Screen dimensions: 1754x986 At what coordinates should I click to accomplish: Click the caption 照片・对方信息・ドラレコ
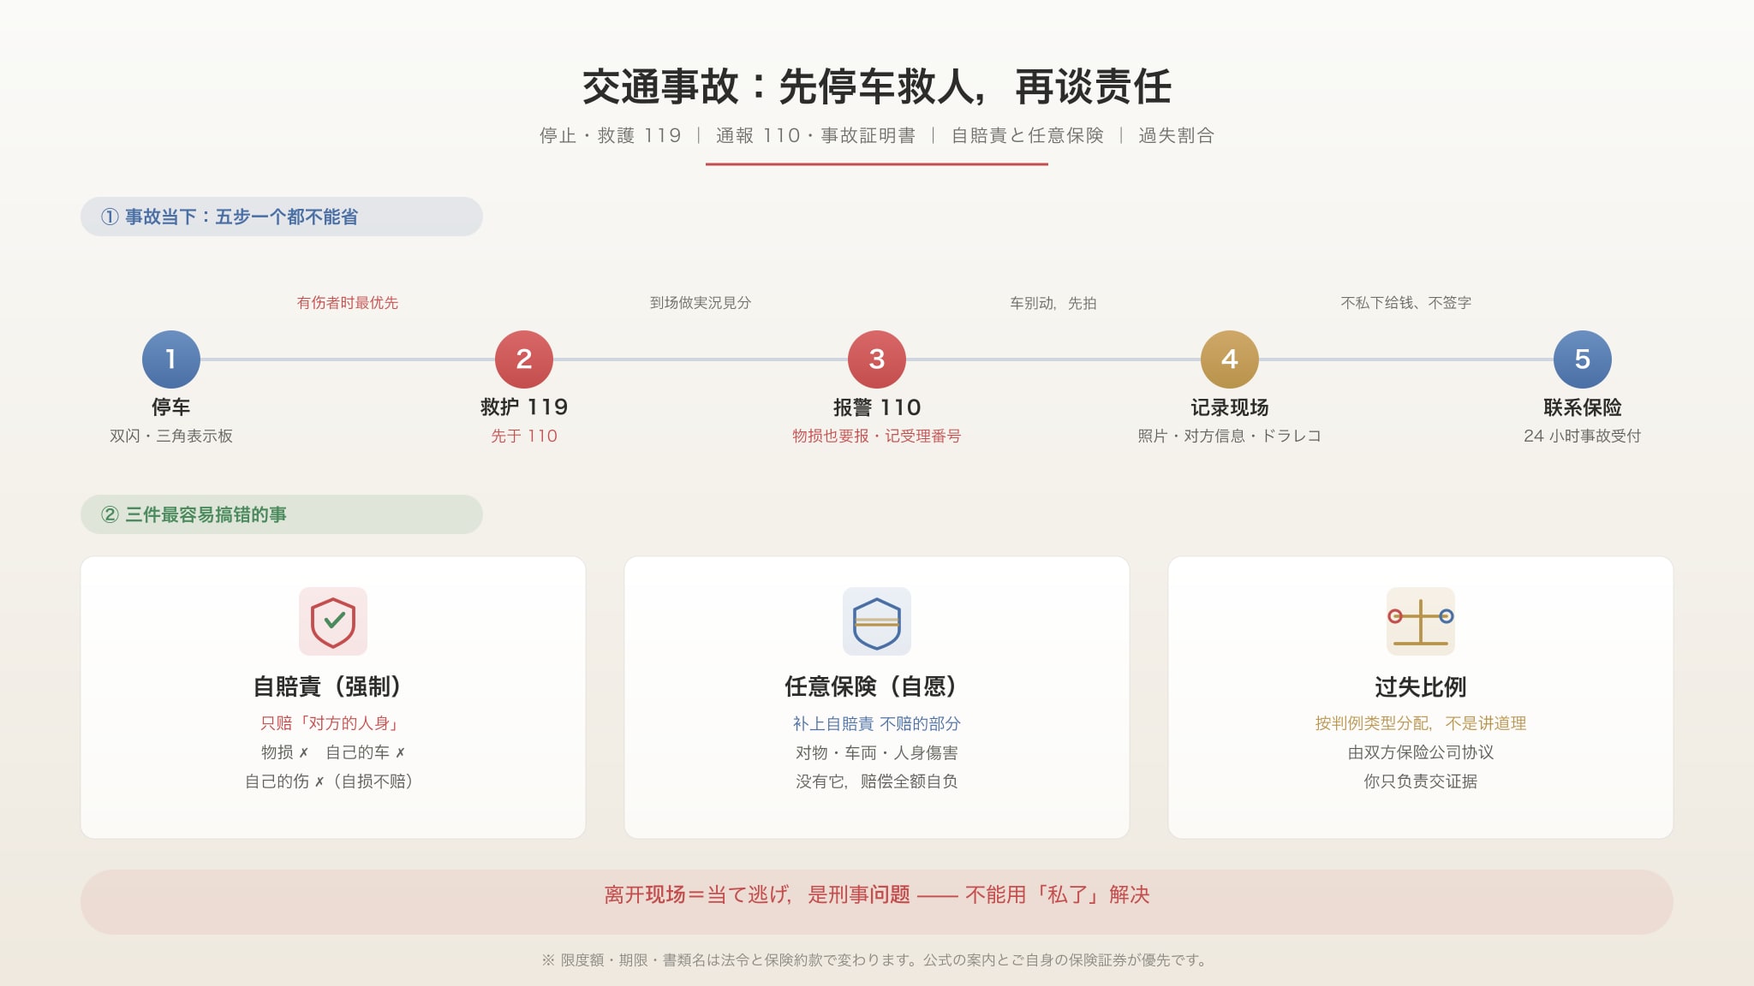1230,437
